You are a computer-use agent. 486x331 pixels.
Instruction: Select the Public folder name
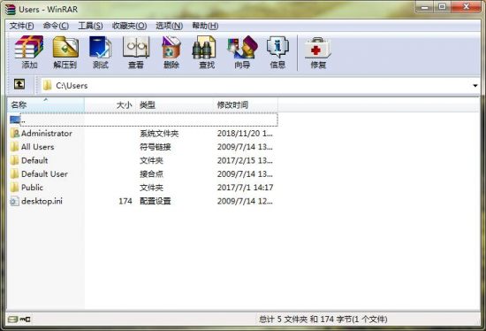(32, 188)
